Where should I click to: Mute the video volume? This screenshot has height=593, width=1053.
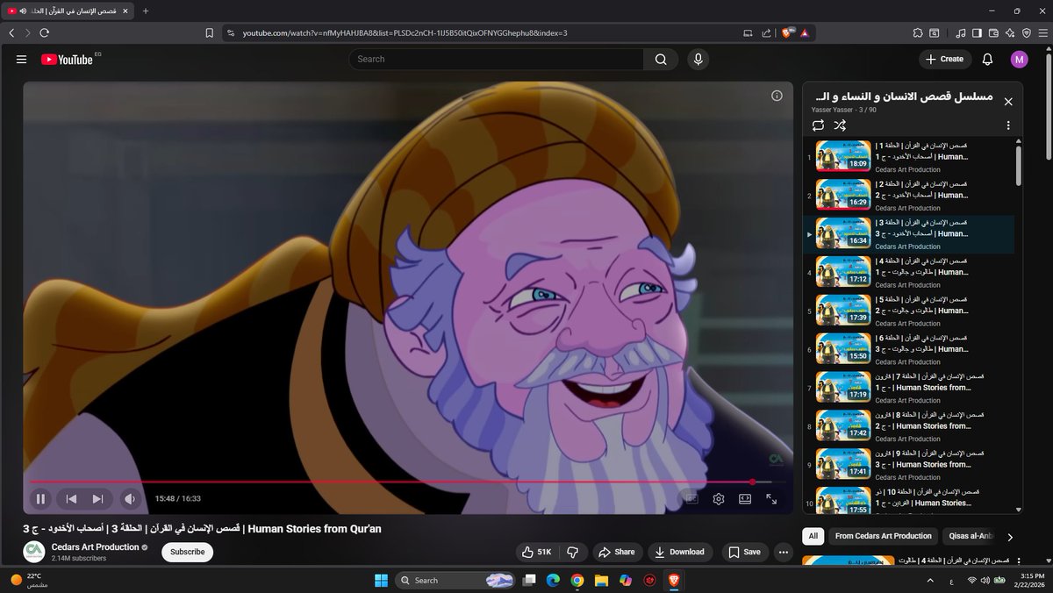130,498
